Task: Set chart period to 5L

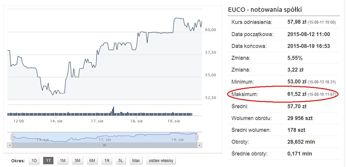Action: 121,160
